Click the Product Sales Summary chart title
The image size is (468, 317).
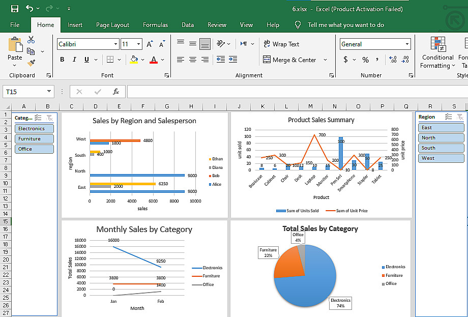point(321,120)
